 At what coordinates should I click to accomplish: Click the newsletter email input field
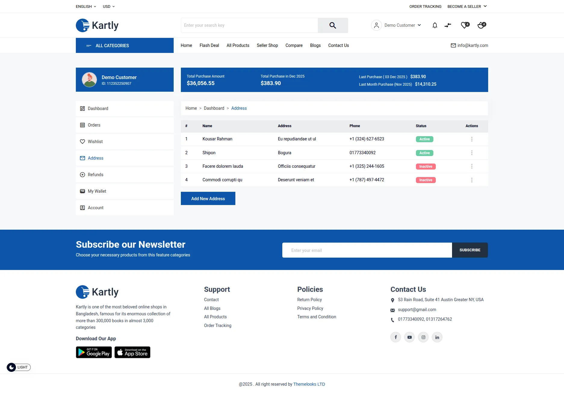[367, 250]
